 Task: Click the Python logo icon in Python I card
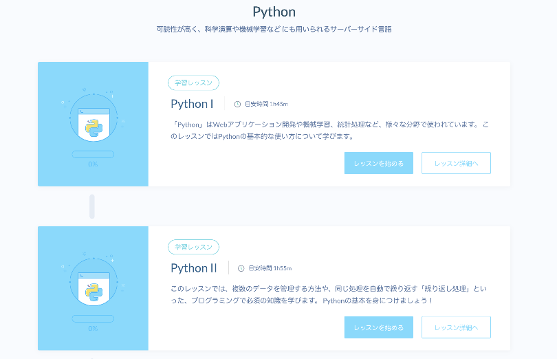[x=93, y=127]
